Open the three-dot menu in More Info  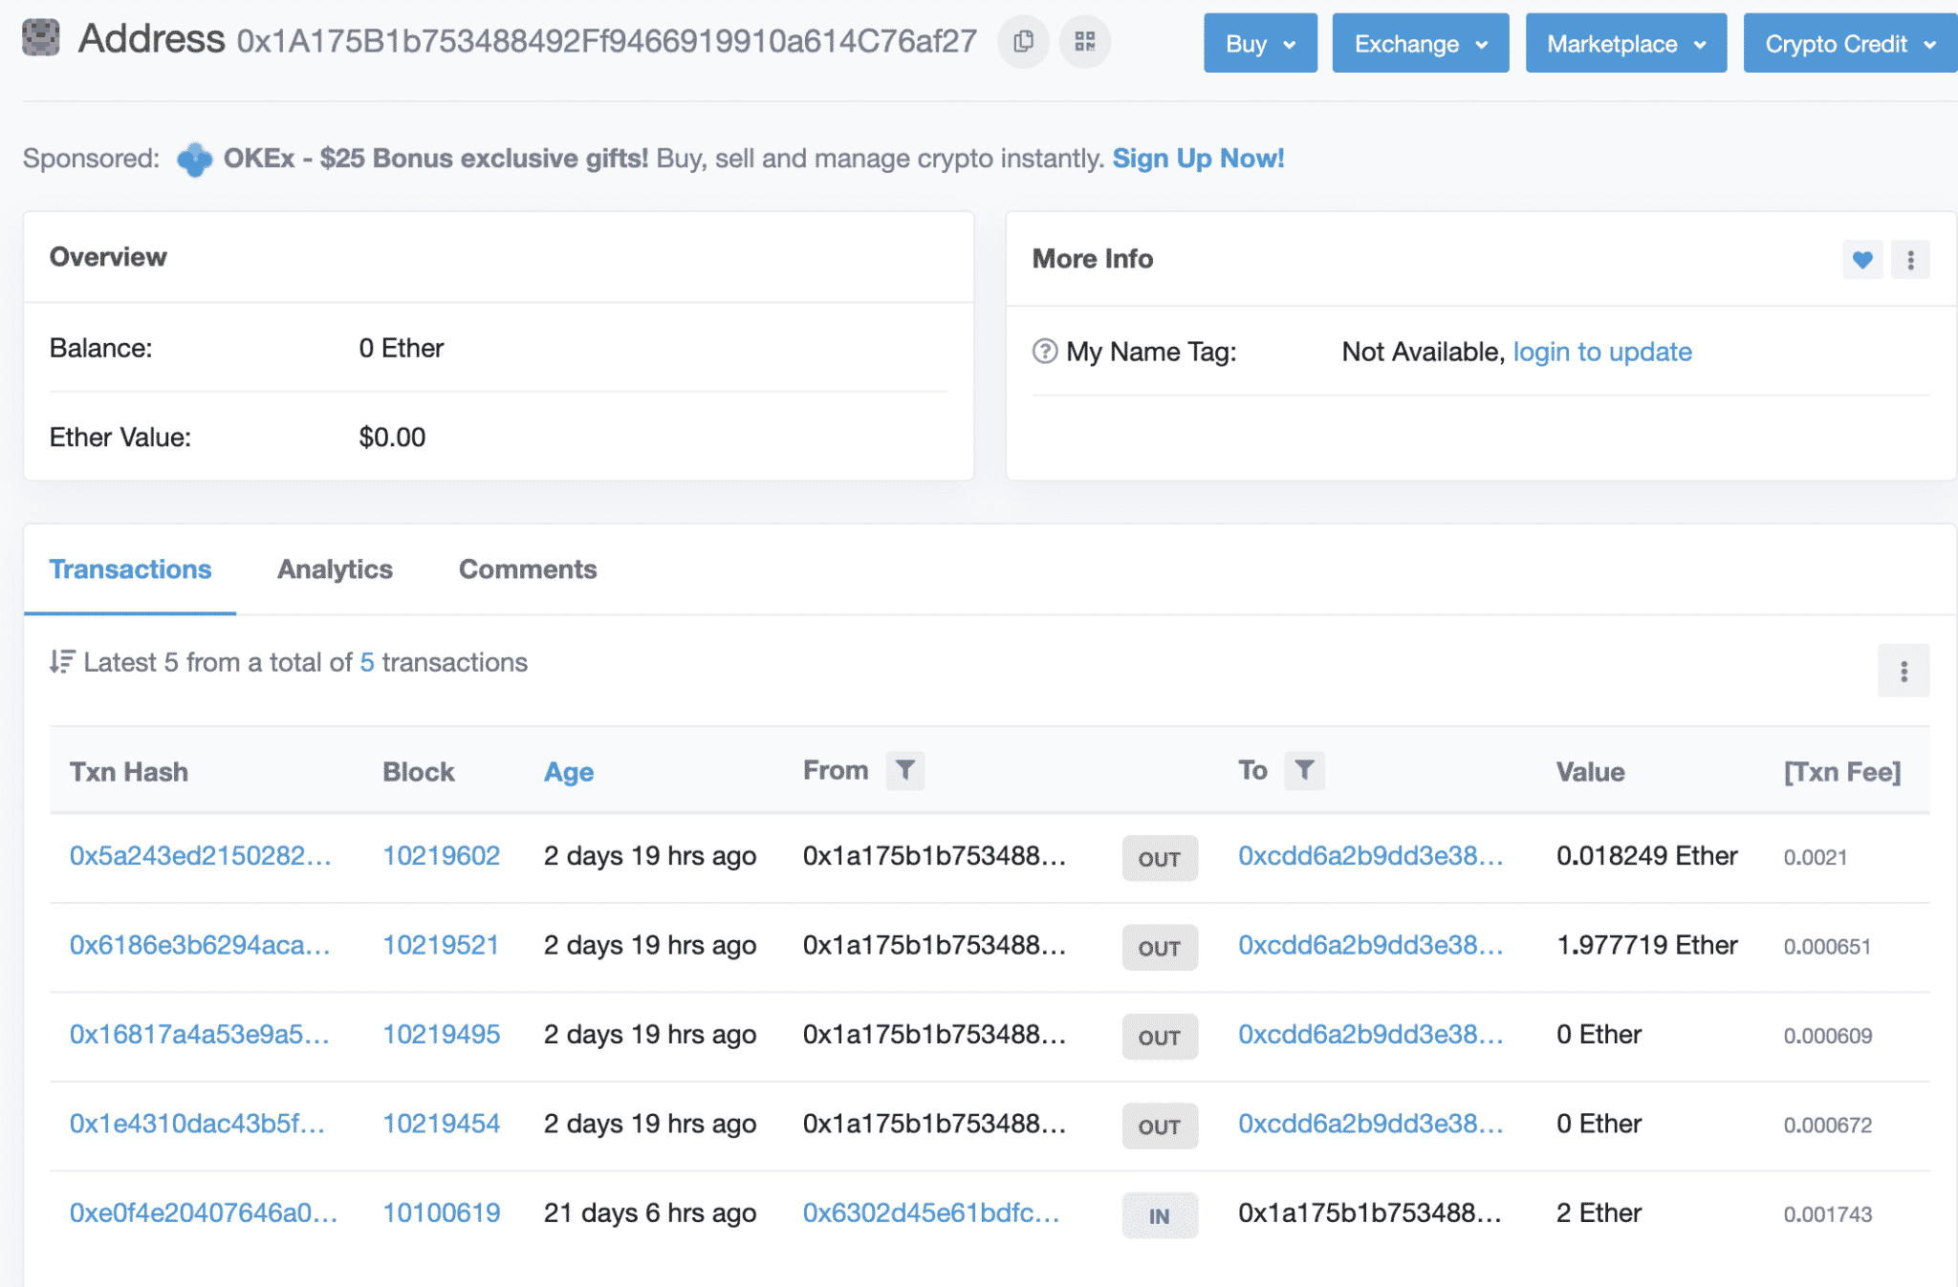(x=1910, y=260)
